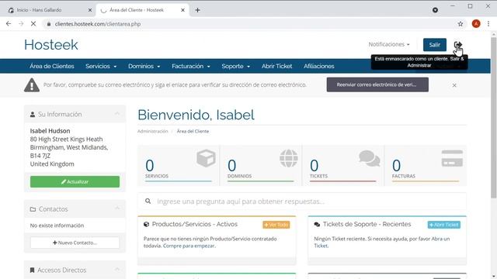Collapse the Su Información panel
The width and height of the screenshot is (497, 279).
pyautogui.click(x=117, y=114)
